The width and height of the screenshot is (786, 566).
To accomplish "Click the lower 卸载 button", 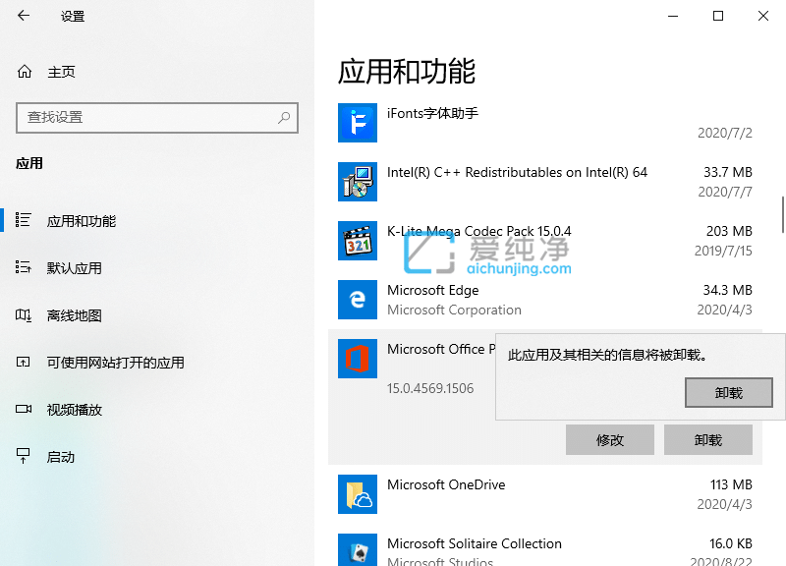I will tap(707, 439).
